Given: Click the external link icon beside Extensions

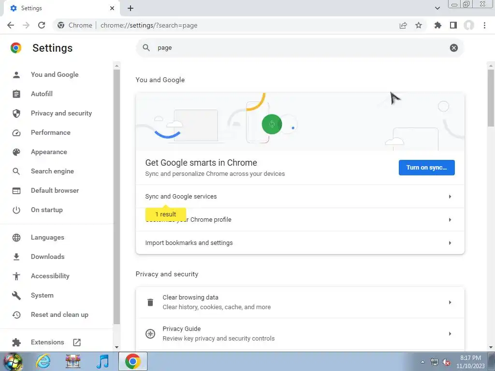Looking at the screenshot, I should [x=77, y=342].
